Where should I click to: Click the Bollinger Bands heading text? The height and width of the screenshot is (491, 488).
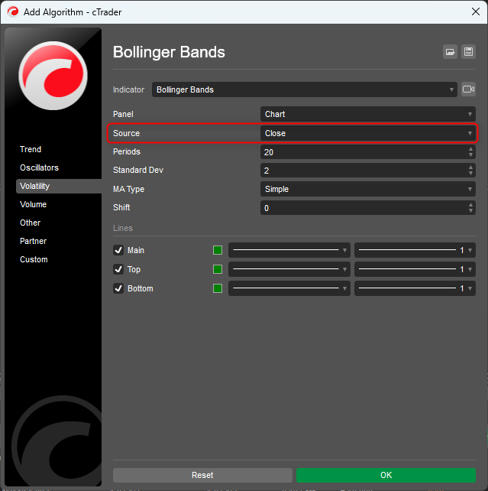coord(169,52)
